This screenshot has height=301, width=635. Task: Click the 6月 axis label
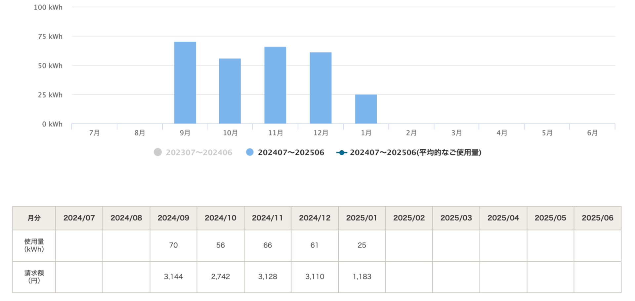[x=592, y=133]
